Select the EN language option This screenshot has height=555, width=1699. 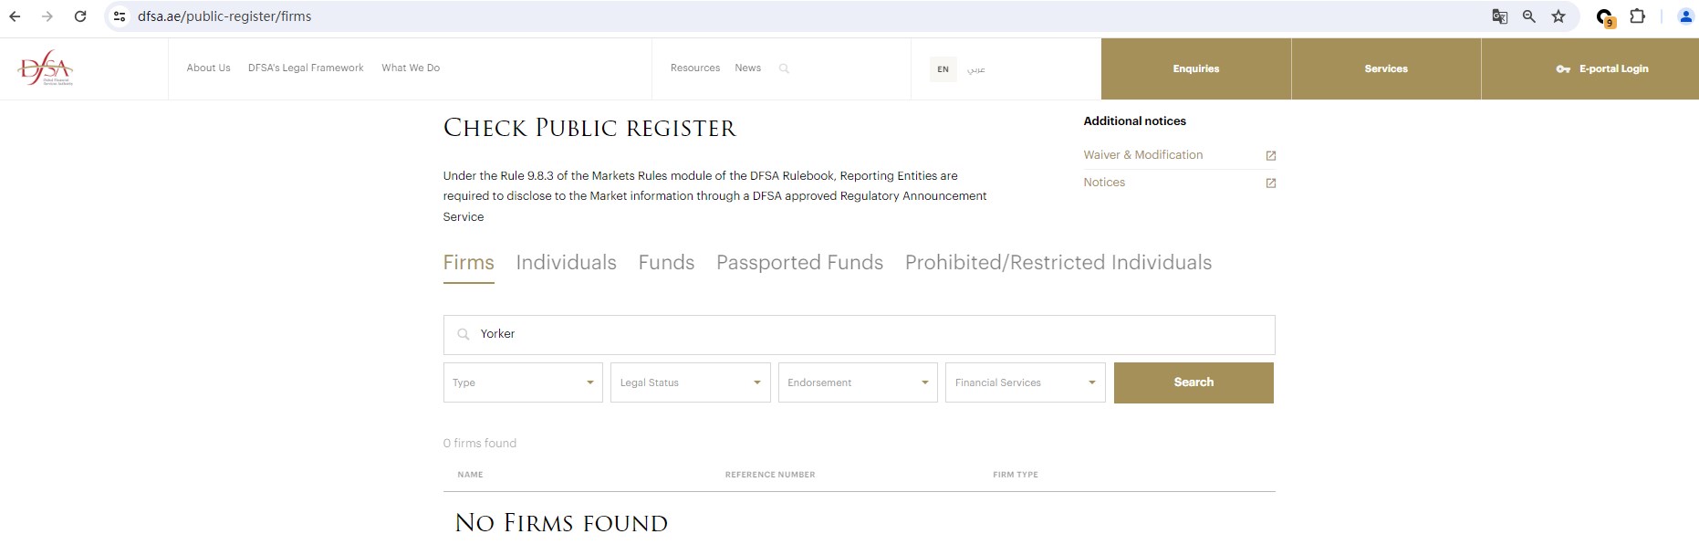point(943,69)
